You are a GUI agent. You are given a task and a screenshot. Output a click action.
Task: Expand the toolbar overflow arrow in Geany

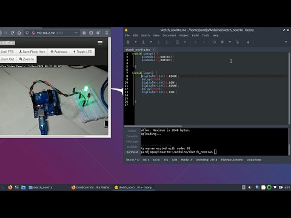coord(286,42)
